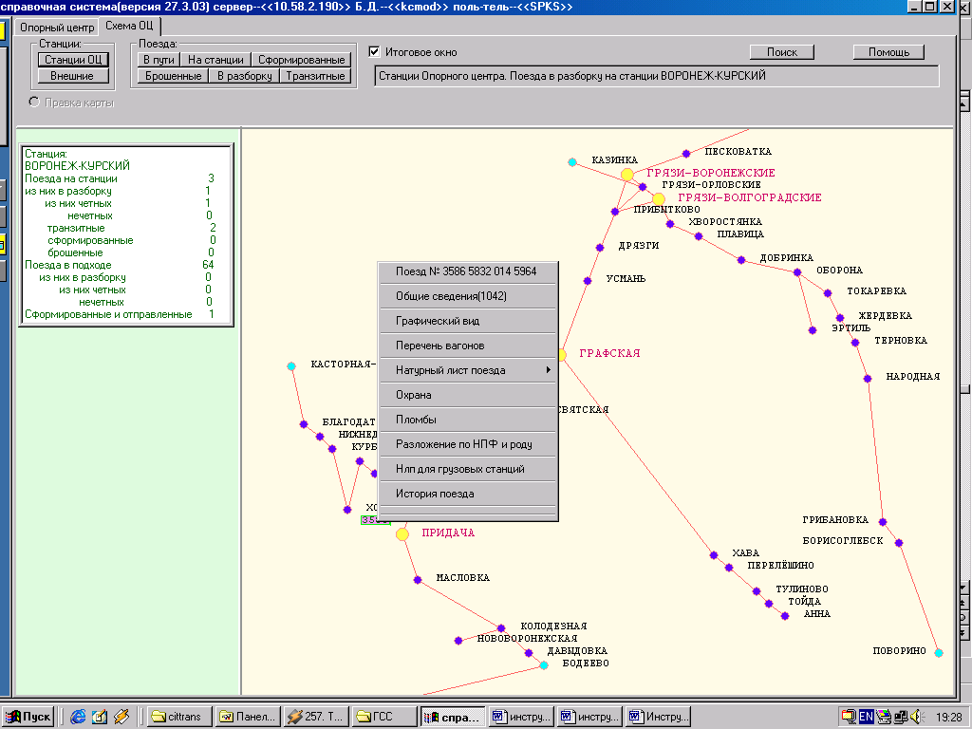
Task: Select Охрана in the context menu
Action: [x=468, y=395]
